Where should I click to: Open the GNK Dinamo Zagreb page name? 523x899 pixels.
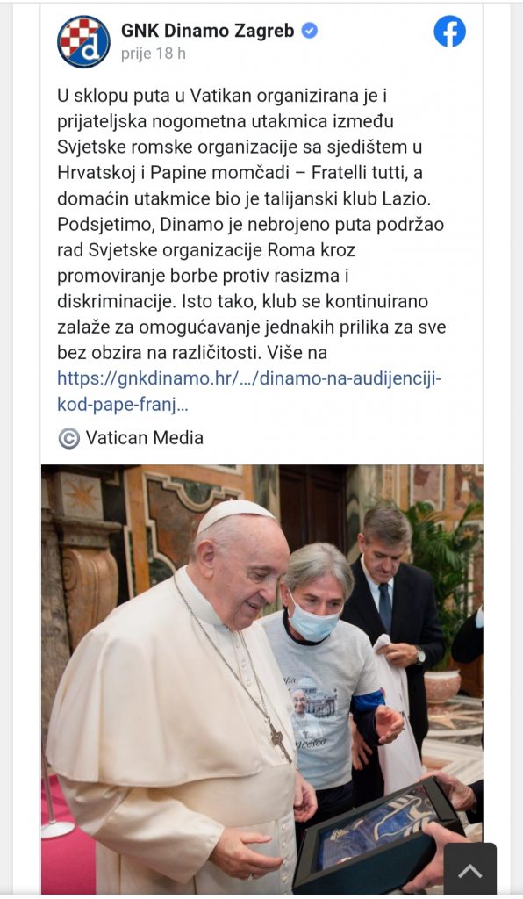pyautogui.click(x=207, y=31)
